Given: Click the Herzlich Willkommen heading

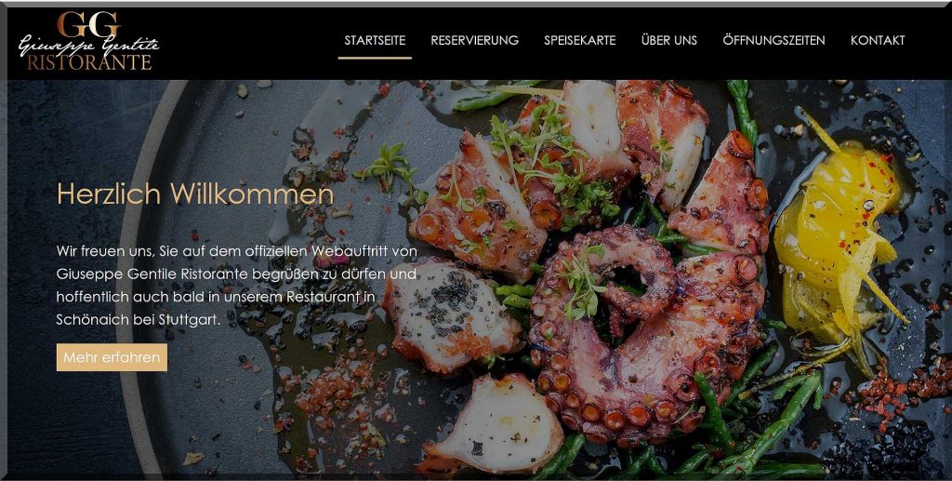Looking at the screenshot, I should click(195, 194).
